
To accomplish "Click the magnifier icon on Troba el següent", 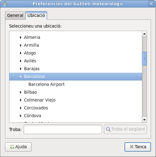I will (108, 129).
